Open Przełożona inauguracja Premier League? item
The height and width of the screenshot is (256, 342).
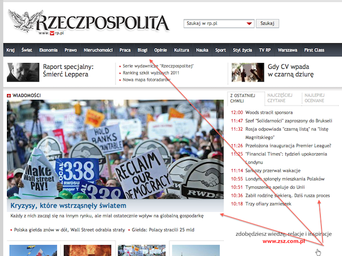pos(288,146)
